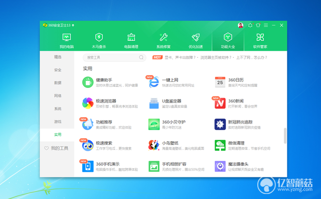The image size is (321, 199).
Task: Open the skin shirt icon
Action: [258, 25]
